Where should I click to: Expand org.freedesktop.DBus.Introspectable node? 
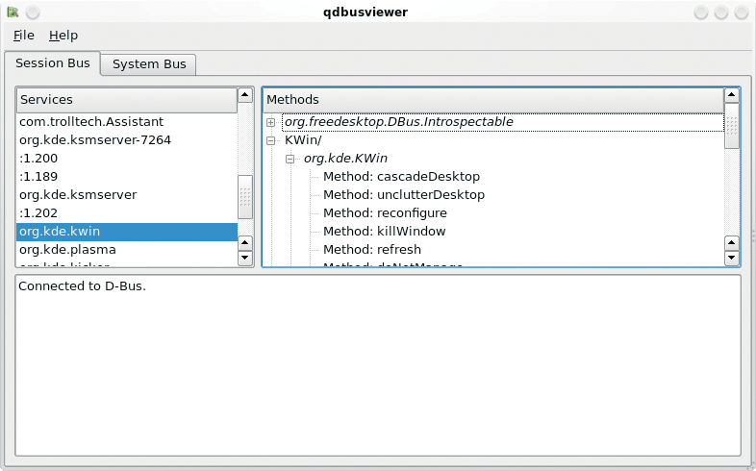[271, 122]
